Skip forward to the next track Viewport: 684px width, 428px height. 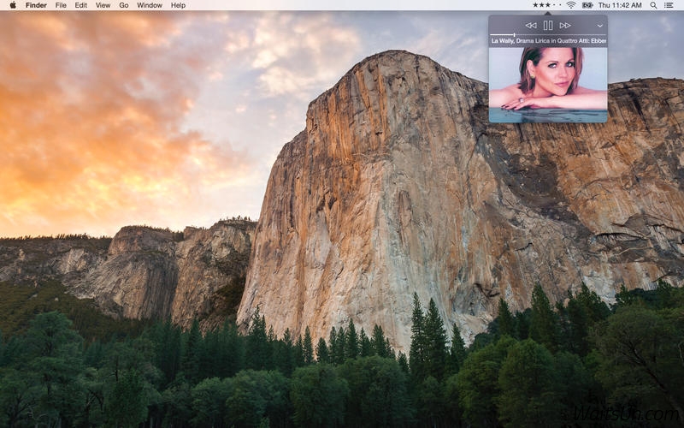pos(565,26)
